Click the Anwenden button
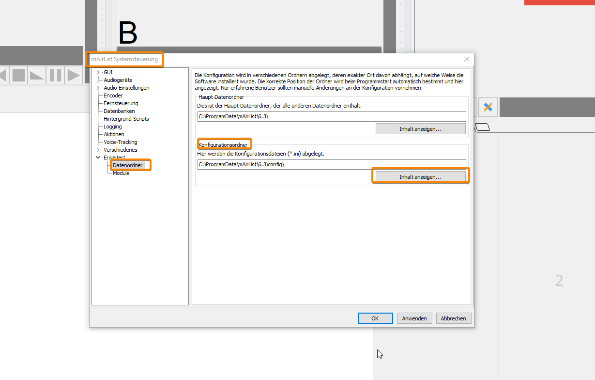Screen dimensions: 595x380 (x=414, y=318)
